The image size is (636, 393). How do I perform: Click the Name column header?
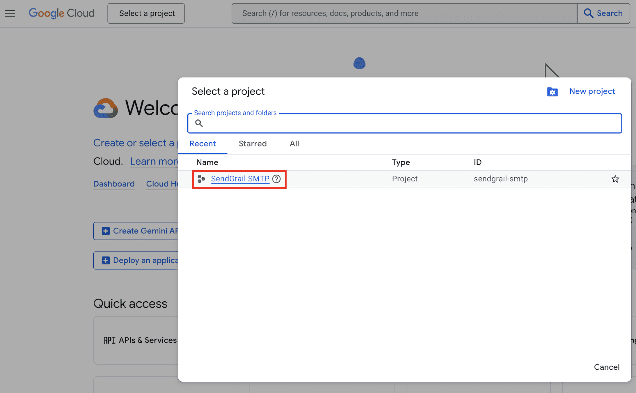[x=207, y=162]
